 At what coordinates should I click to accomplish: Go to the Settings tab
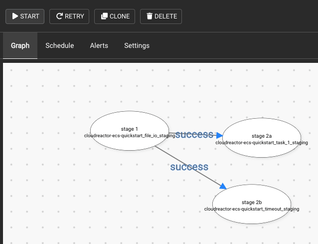(137, 45)
